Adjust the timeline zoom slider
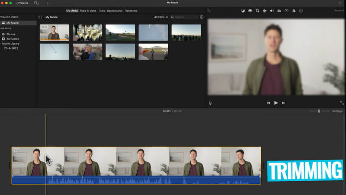The image size is (346, 195). tap(319, 111)
